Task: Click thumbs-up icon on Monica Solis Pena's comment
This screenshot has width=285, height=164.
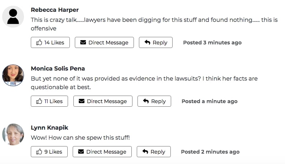Action: 39,101
